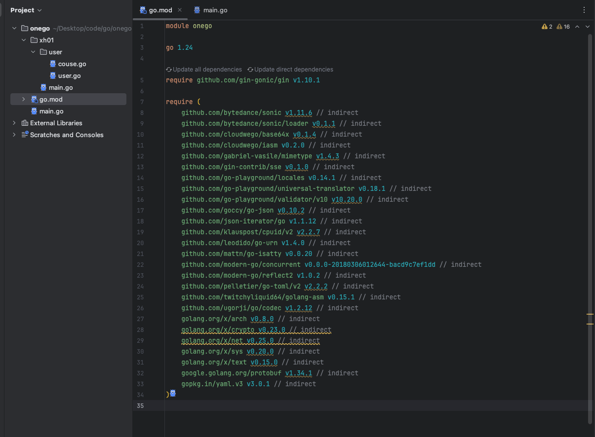Click Update all dependencies link

point(207,70)
